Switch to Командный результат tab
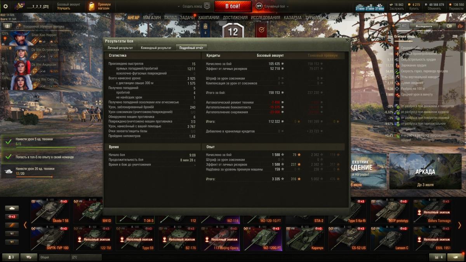 pos(156,48)
